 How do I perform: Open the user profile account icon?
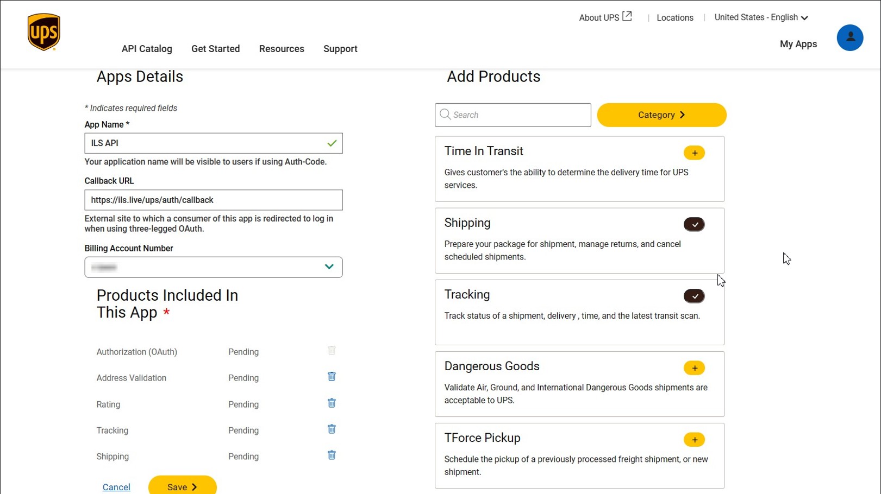point(849,37)
